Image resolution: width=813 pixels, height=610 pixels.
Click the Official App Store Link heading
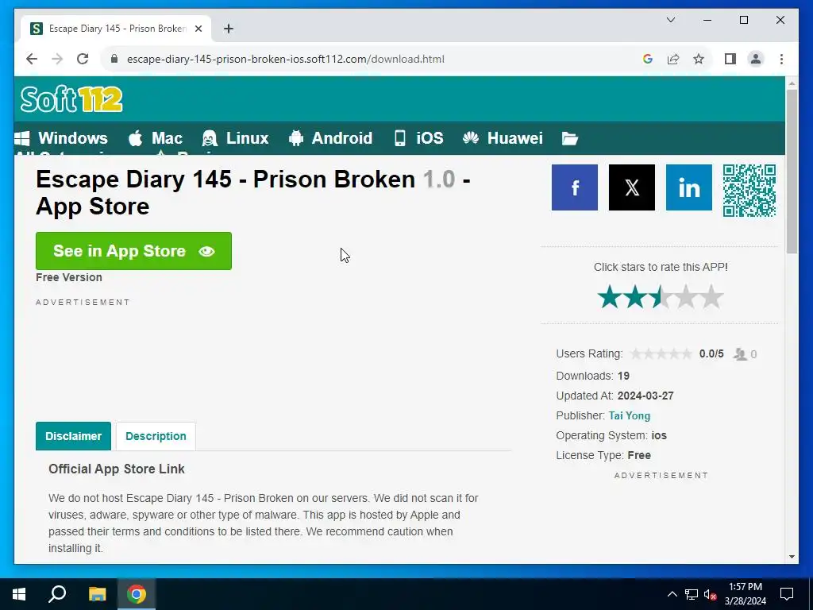[x=117, y=469]
